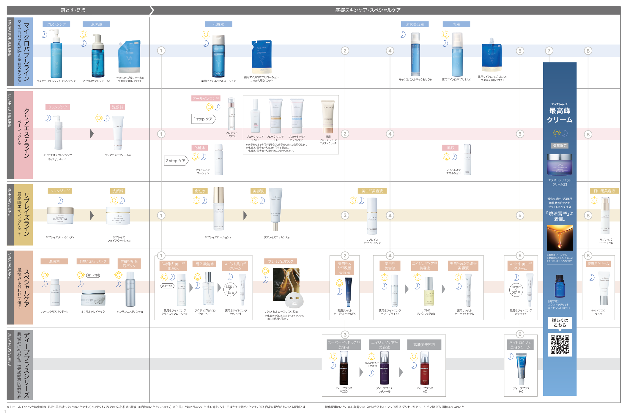The image size is (630, 413).
Task: Click the moon icon beside マイクロバブルパック&セラム
Action: (x=403, y=34)
